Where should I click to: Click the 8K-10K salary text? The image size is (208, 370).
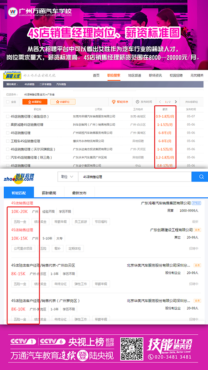pyautogui.click(x=18, y=309)
